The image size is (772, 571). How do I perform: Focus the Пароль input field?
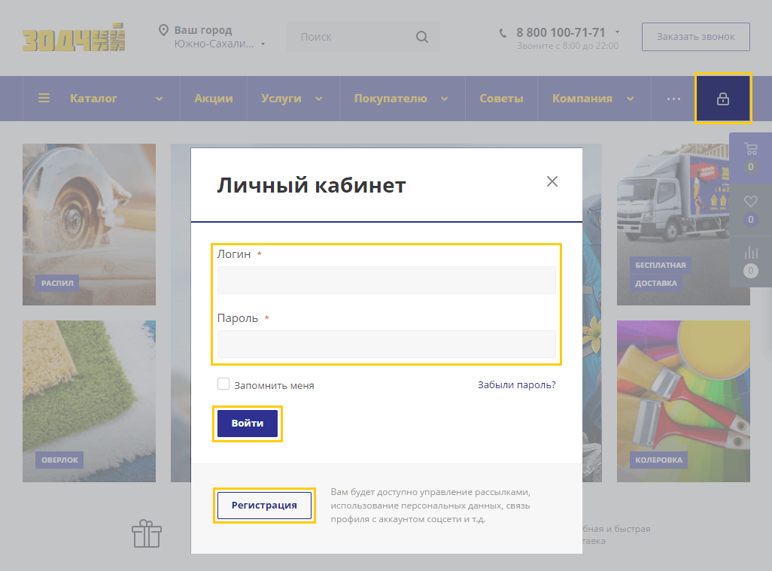click(386, 344)
